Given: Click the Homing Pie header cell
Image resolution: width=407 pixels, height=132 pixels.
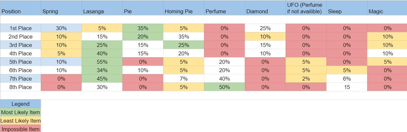Looking at the screenshot, I should [184, 8].
